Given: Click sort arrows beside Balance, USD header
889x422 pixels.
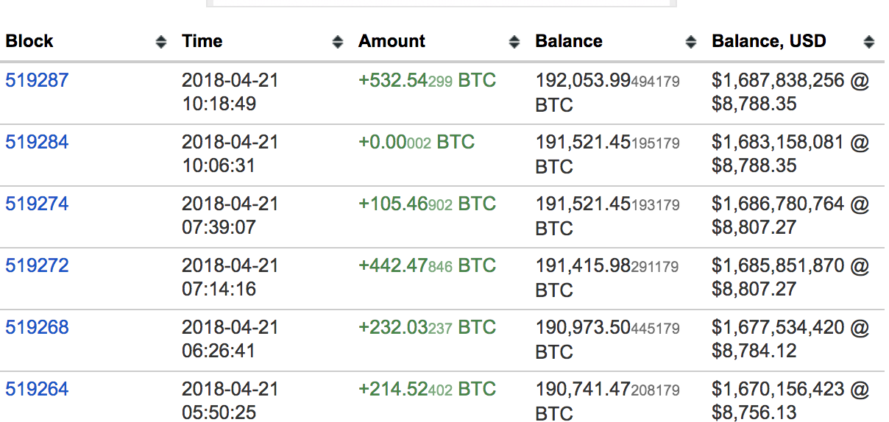Looking at the screenshot, I should pos(869,42).
